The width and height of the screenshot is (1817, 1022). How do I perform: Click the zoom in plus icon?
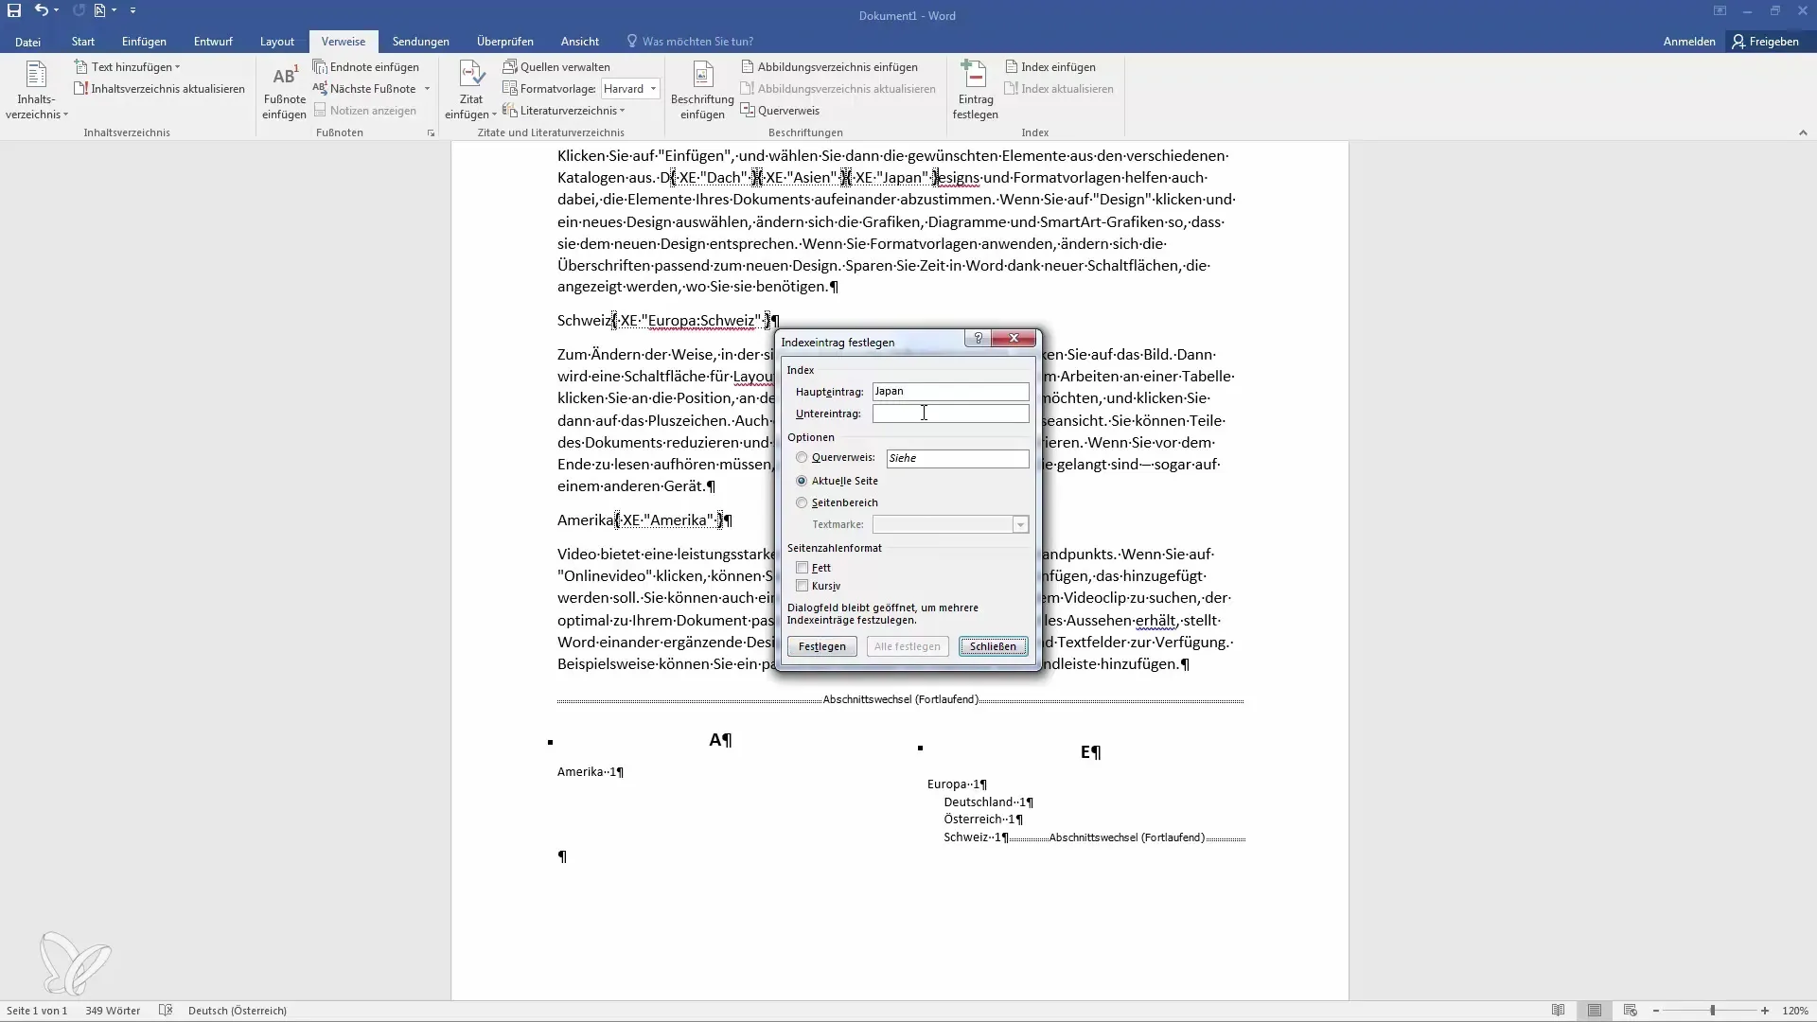(x=1765, y=1011)
